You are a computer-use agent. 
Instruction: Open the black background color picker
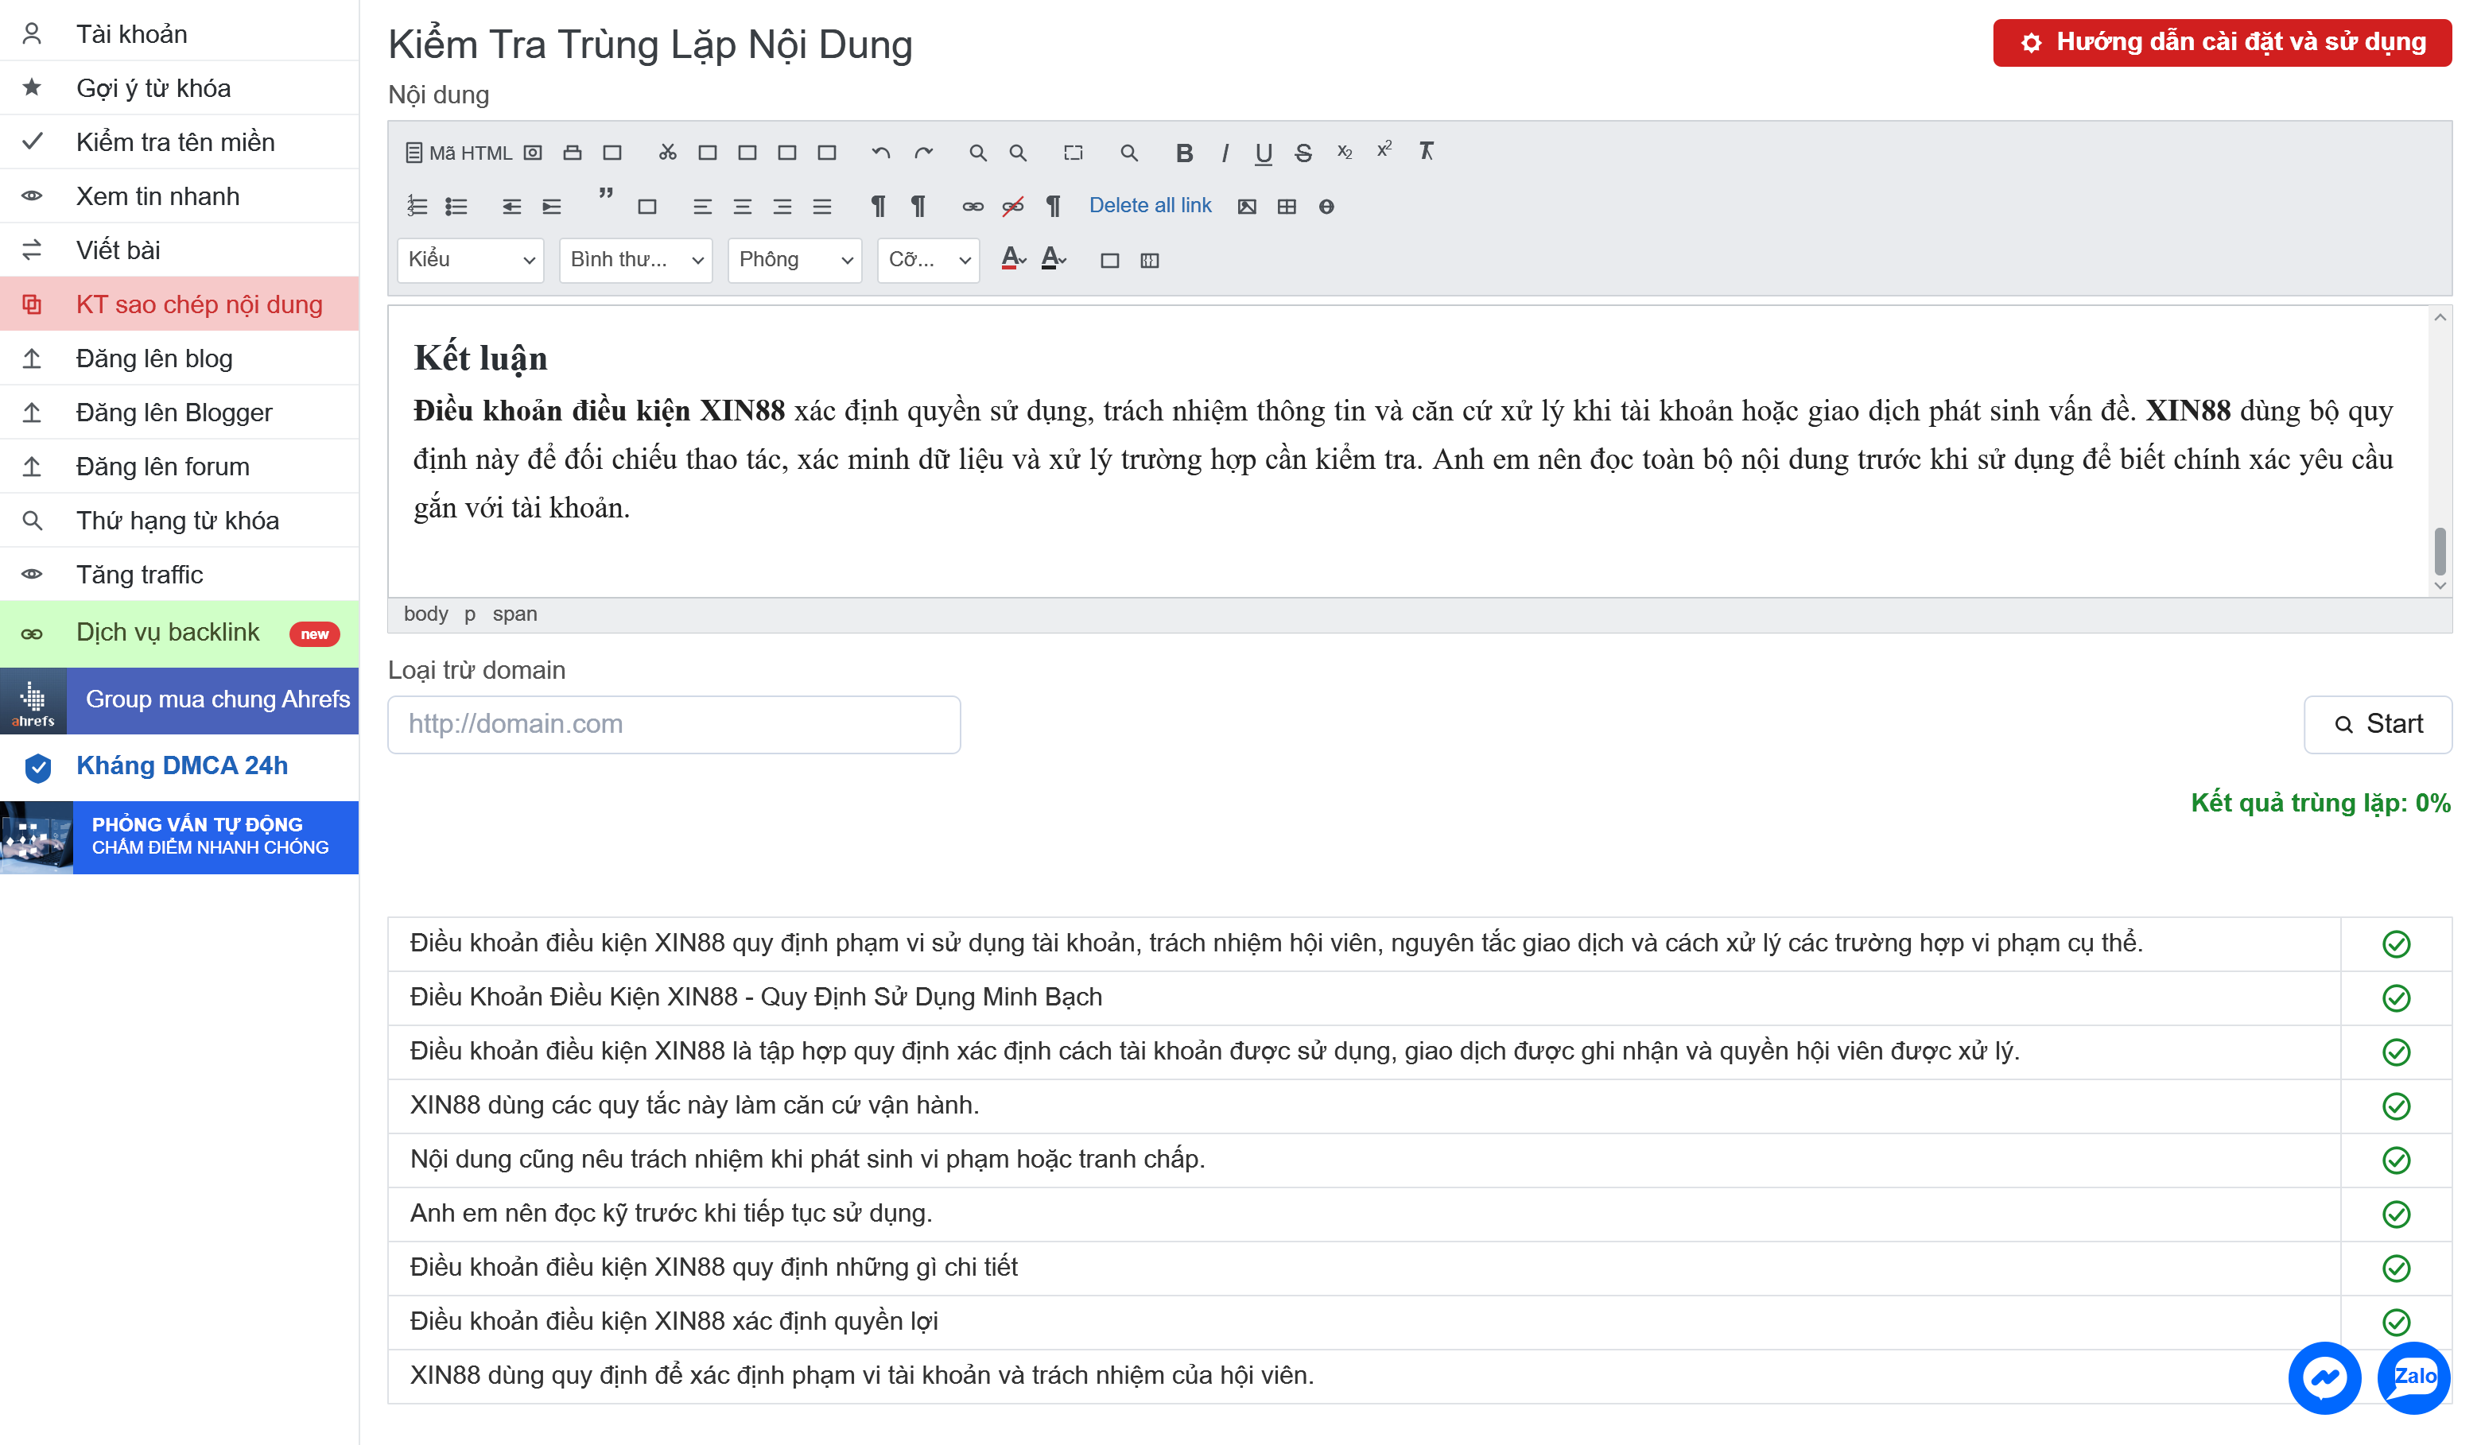click(1054, 260)
